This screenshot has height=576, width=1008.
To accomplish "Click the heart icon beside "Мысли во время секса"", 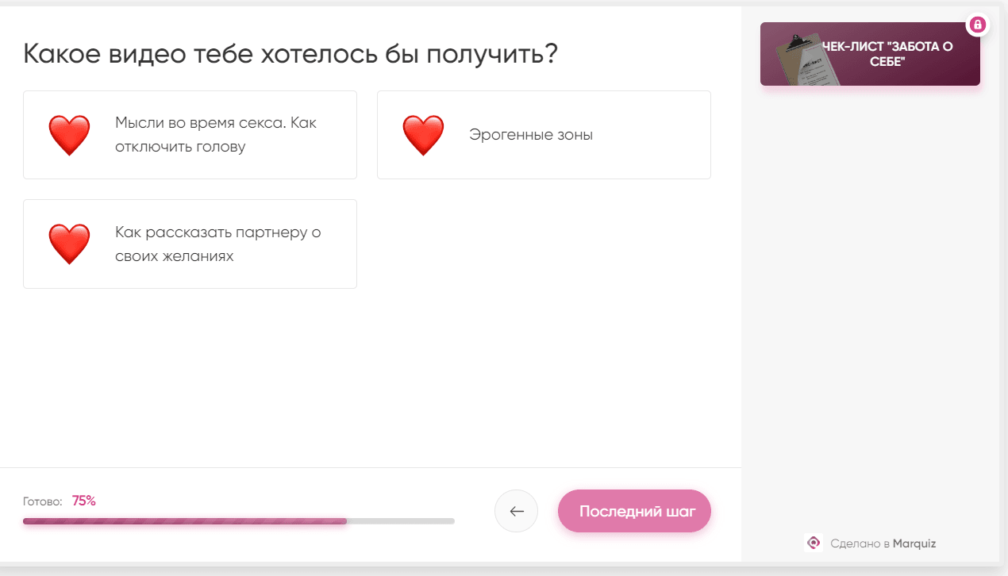I will (70, 135).
